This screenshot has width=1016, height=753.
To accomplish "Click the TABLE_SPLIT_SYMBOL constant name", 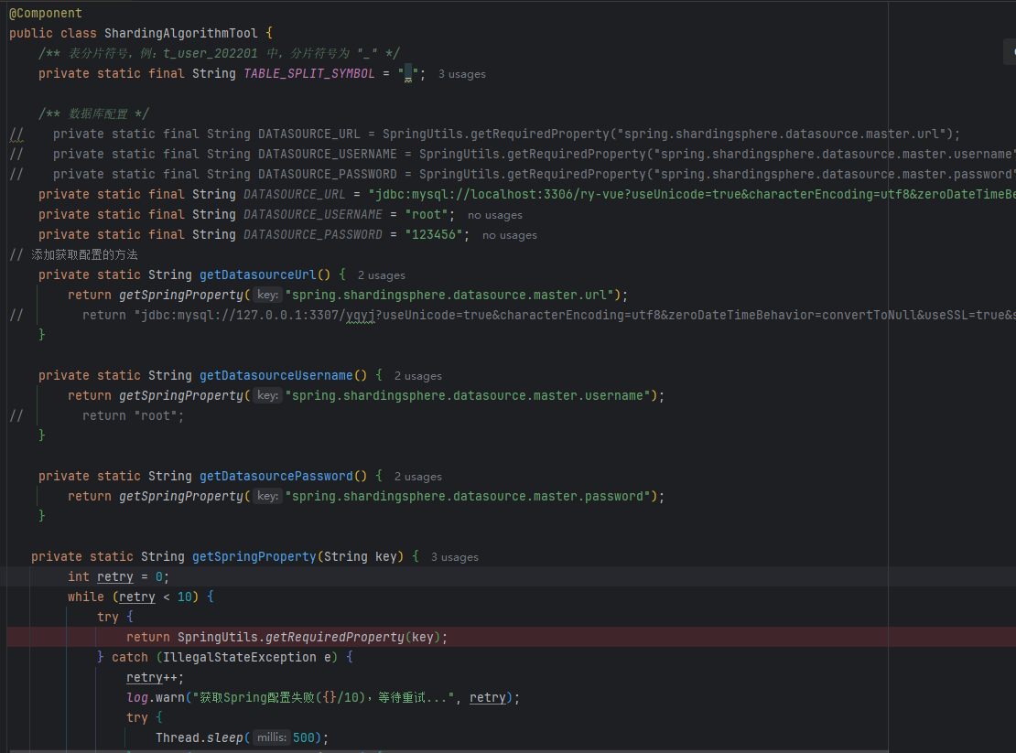I will pos(309,73).
